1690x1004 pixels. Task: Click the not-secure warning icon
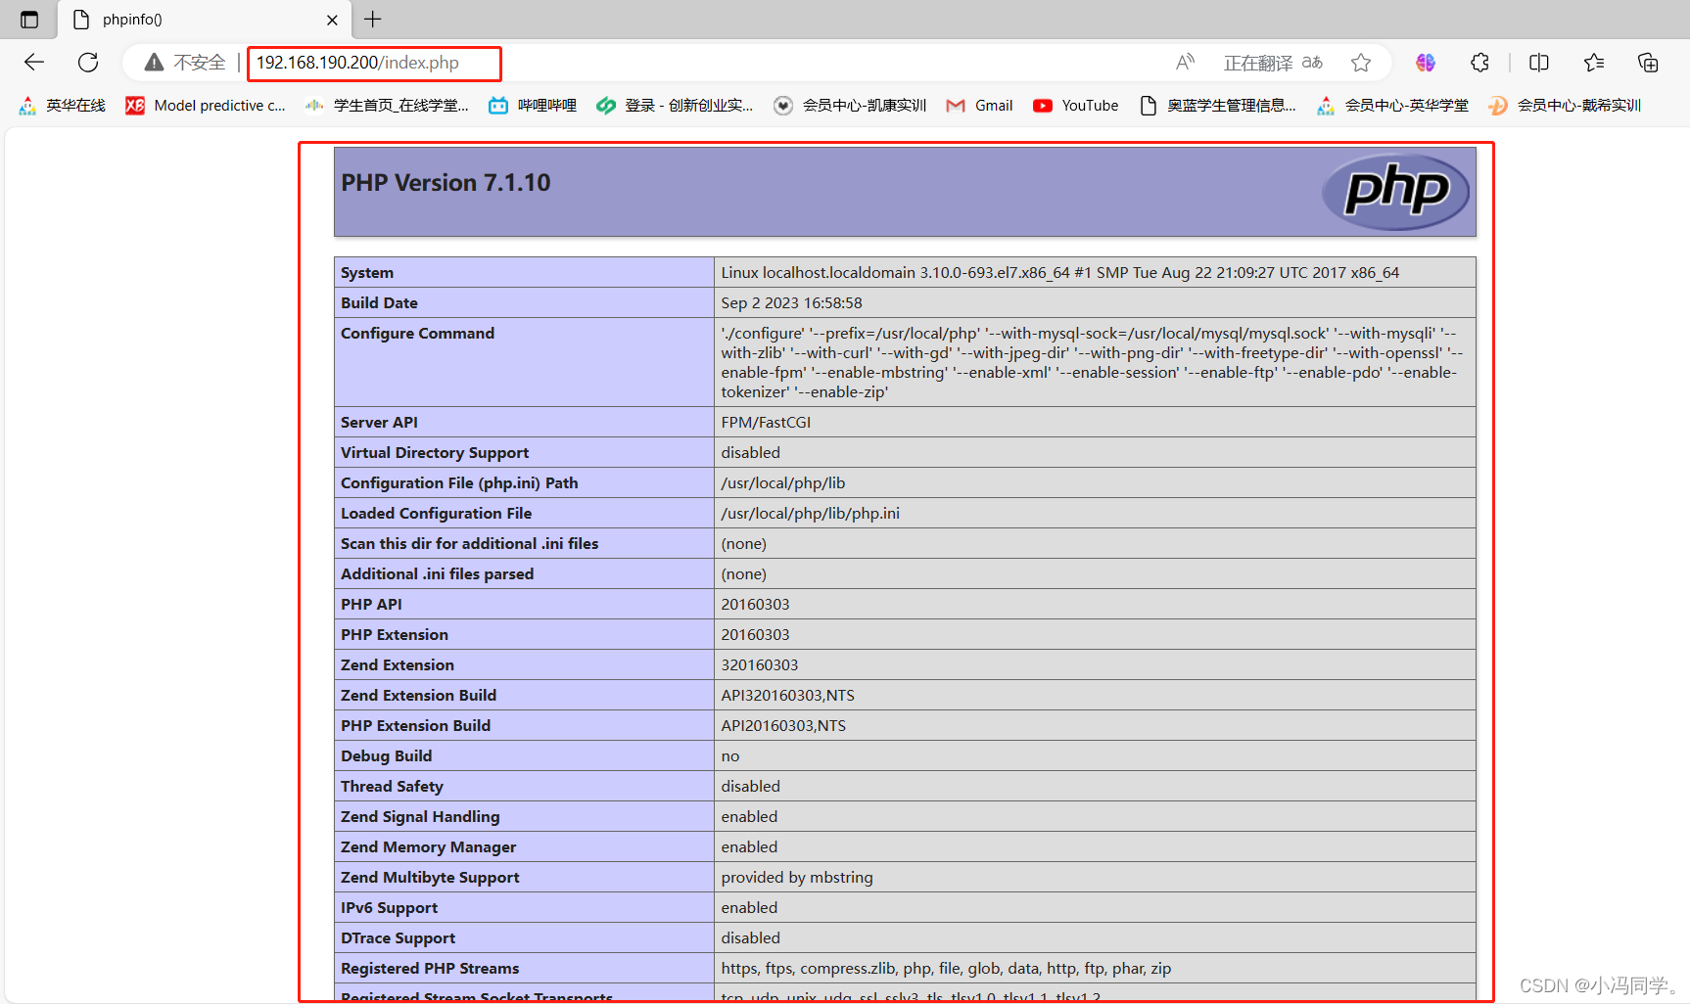pyautogui.click(x=154, y=63)
